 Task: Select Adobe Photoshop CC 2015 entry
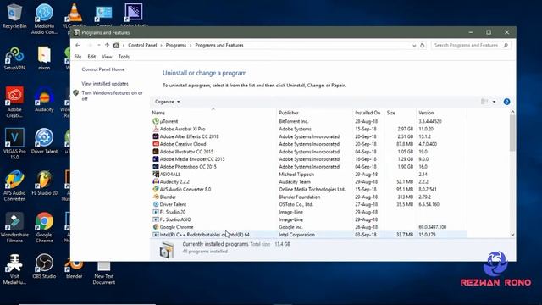[309, 167]
